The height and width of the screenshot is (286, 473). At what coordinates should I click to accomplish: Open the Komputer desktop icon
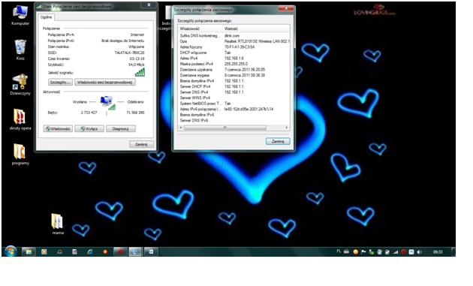coord(20,15)
